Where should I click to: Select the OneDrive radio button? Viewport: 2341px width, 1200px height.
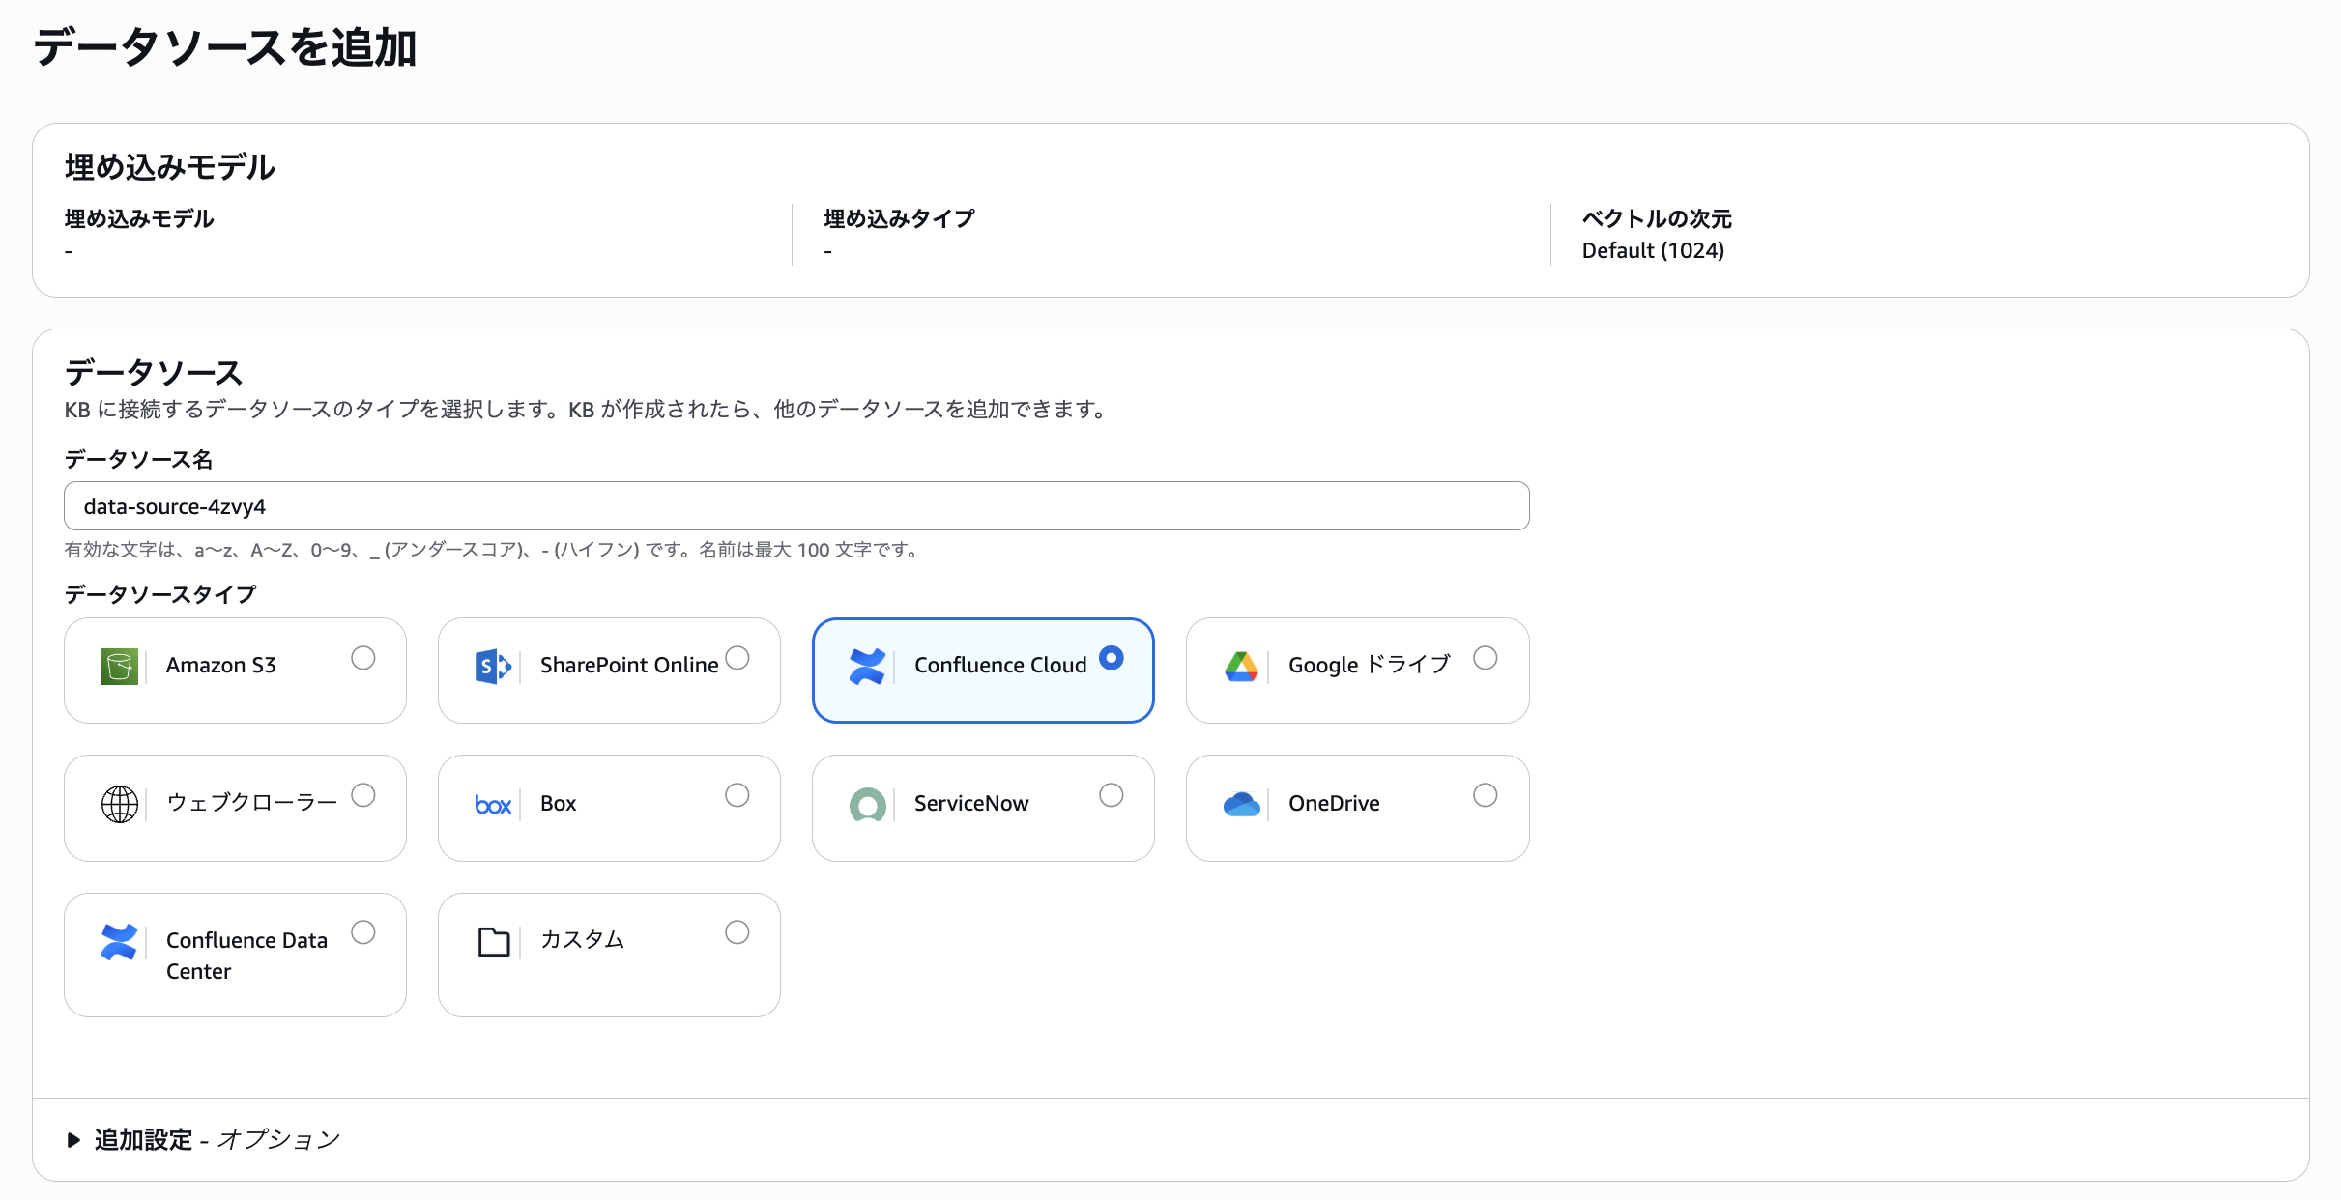point(1485,795)
